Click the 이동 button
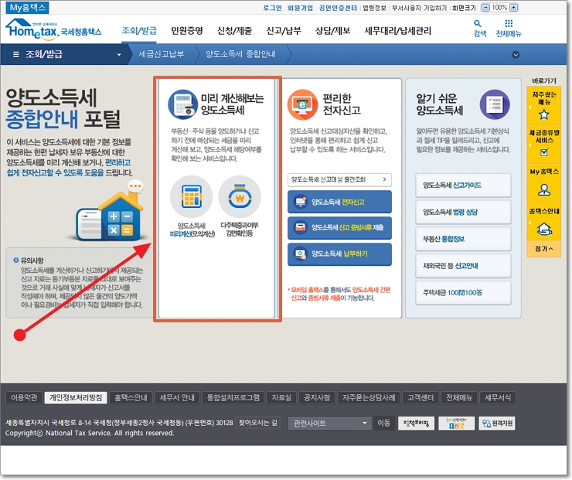572x480 pixels. 383,423
